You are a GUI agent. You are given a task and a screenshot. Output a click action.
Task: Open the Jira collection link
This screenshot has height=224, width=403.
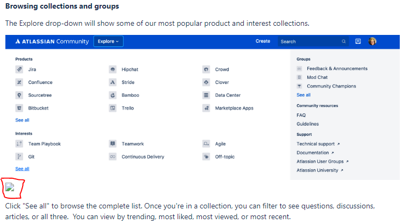pyautogui.click(x=32, y=69)
